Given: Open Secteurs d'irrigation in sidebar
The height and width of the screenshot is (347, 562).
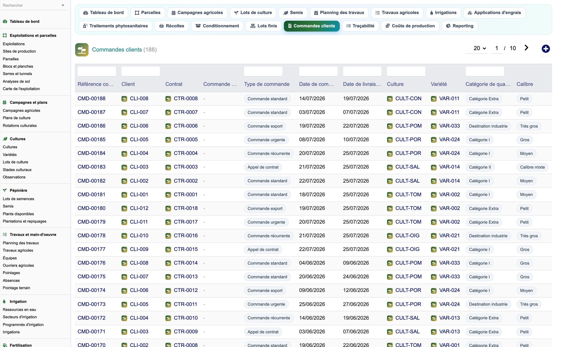Looking at the screenshot, I should click(x=20, y=317).
